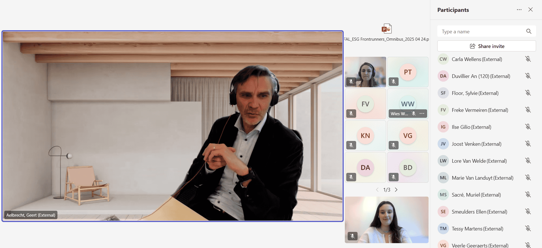
Task: Select the SF avatar for Floor, Sylvie
Action: (x=443, y=93)
